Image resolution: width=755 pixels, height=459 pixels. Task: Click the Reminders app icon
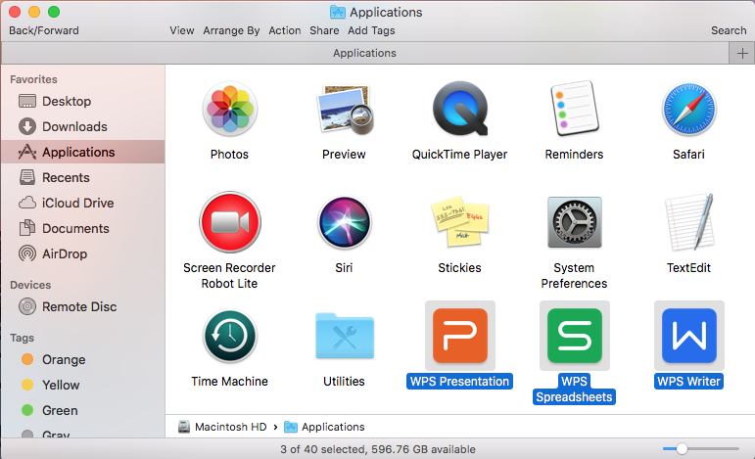[x=574, y=109]
